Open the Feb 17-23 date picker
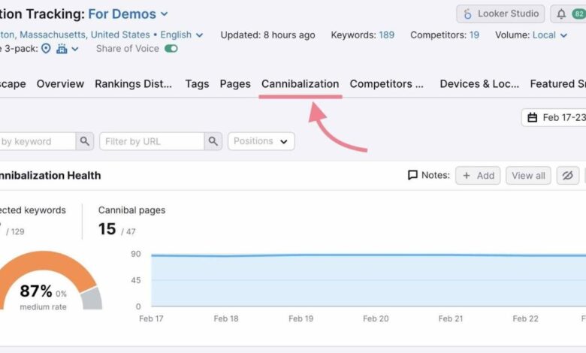Viewport: 586px width, 353px height. (x=554, y=118)
